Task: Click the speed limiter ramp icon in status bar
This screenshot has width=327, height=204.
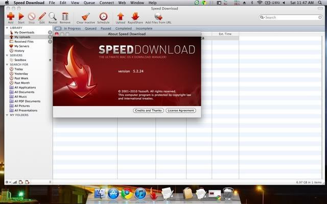Action: [15, 182]
